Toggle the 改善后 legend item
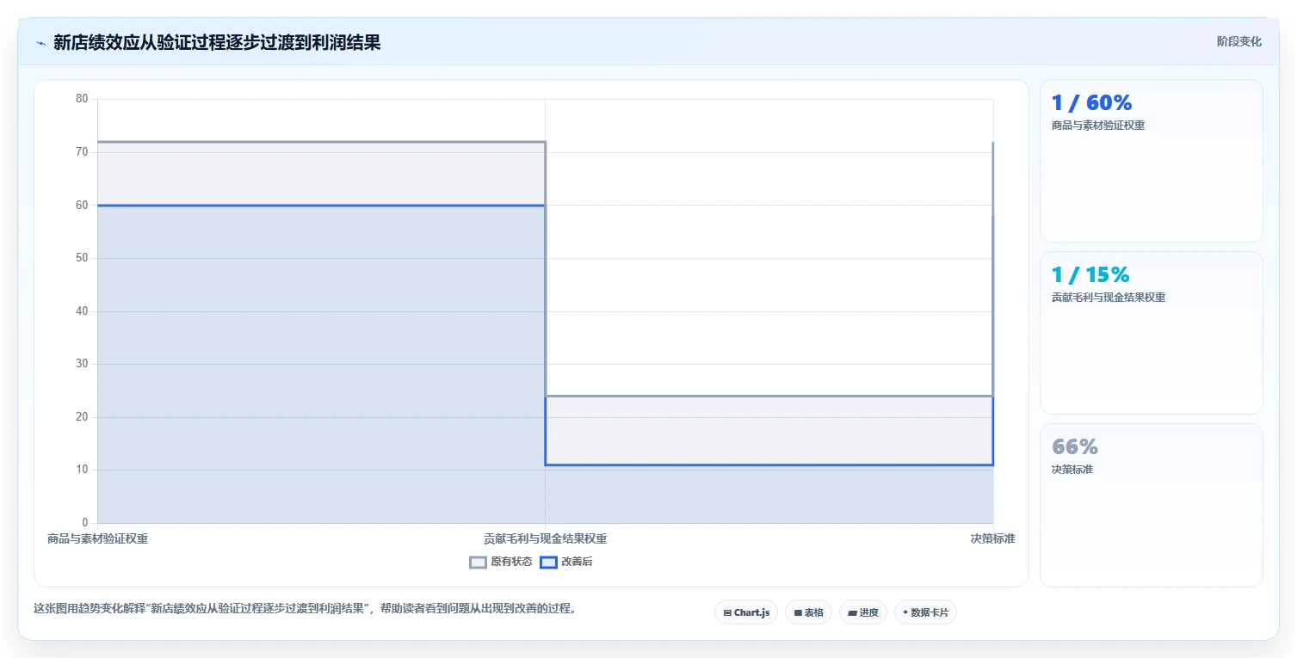 tap(566, 563)
